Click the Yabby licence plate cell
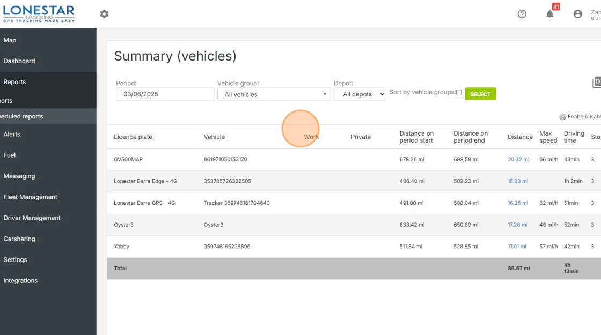This screenshot has height=335, width=601. (121, 247)
